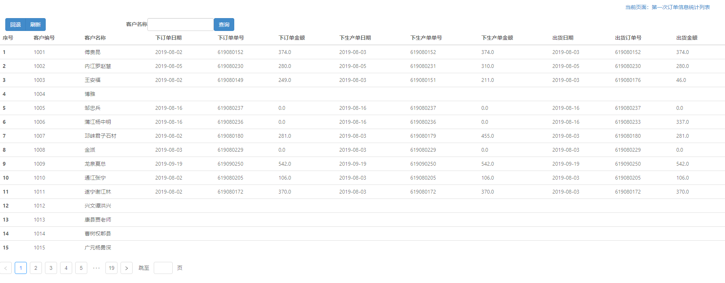Select customer name 博雅
This screenshot has height=283, width=725.
tap(90, 94)
